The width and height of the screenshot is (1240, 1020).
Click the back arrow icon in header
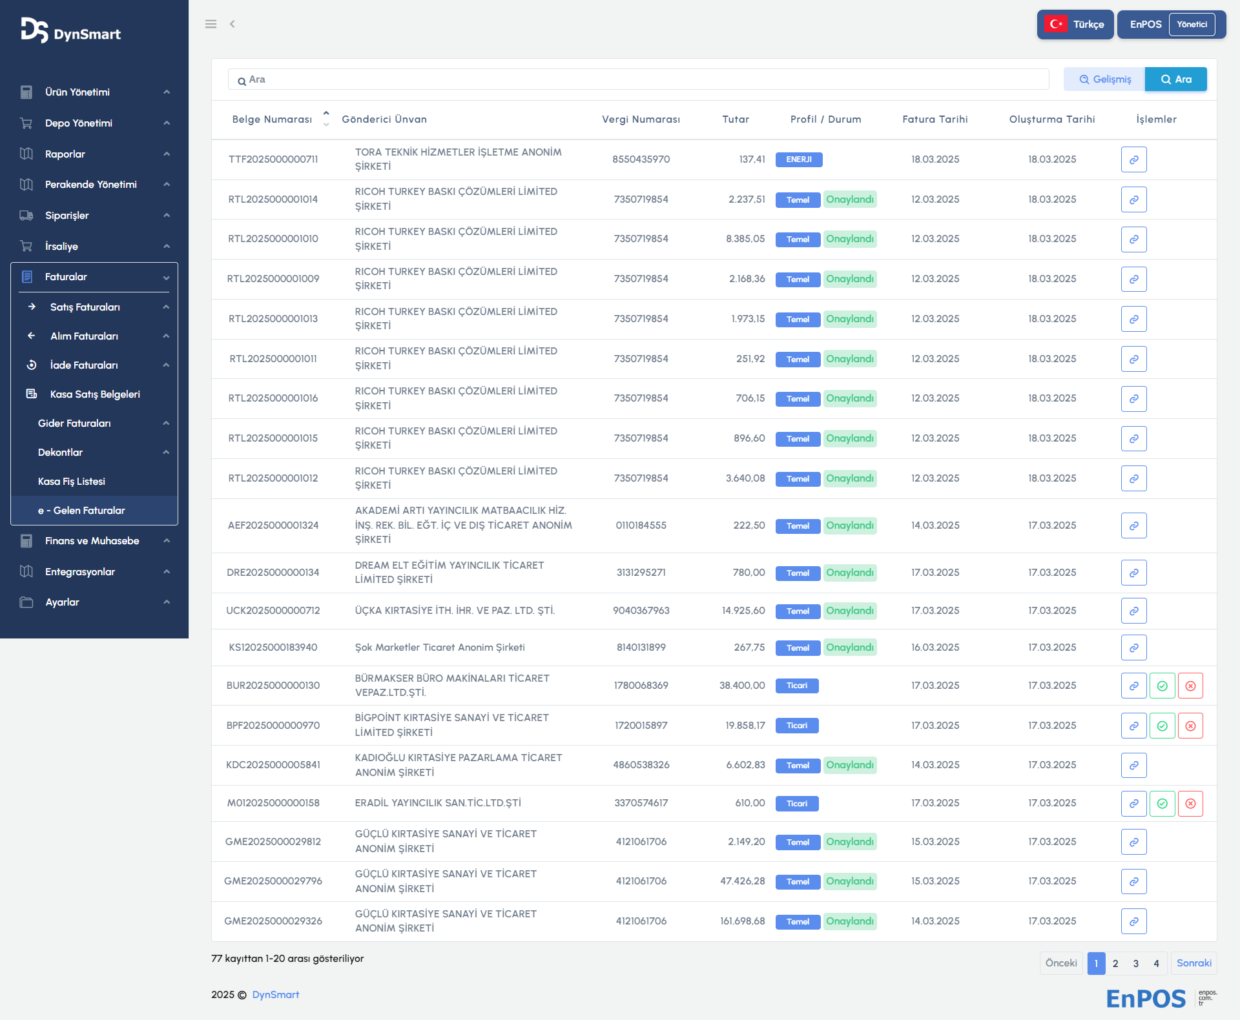(x=232, y=24)
